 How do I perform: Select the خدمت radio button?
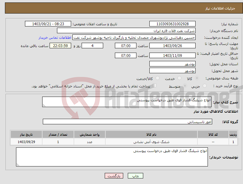[x=179, y=78]
